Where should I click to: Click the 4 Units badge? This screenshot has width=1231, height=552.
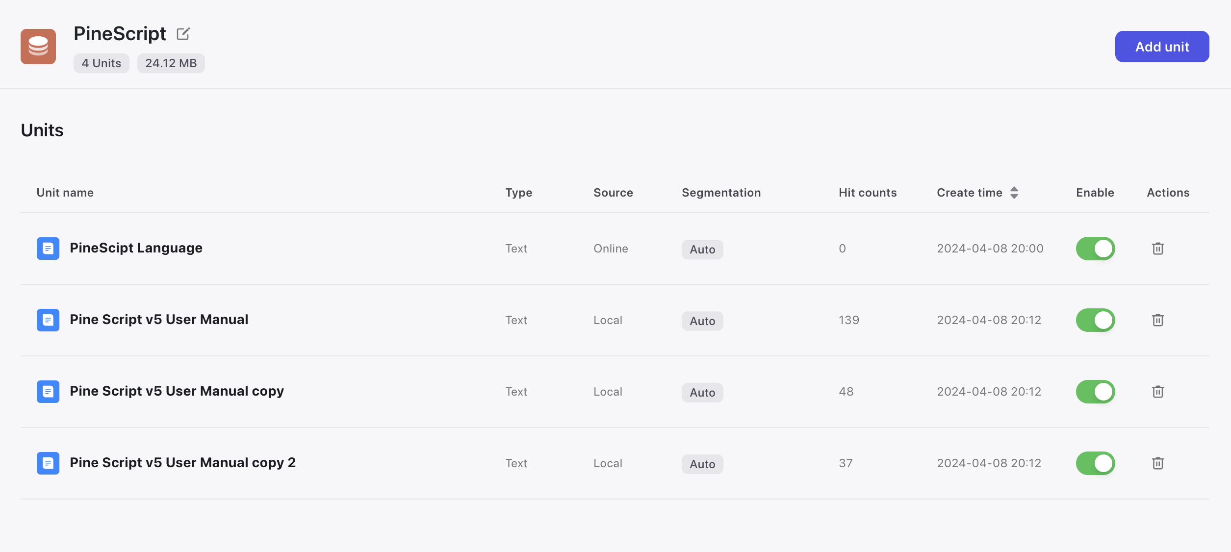coord(101,63)
